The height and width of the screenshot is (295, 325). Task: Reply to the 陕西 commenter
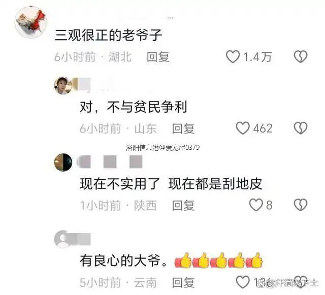pos(183,205)
